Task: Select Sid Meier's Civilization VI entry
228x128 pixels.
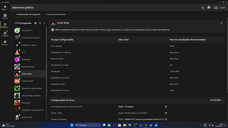Action: 30,110
